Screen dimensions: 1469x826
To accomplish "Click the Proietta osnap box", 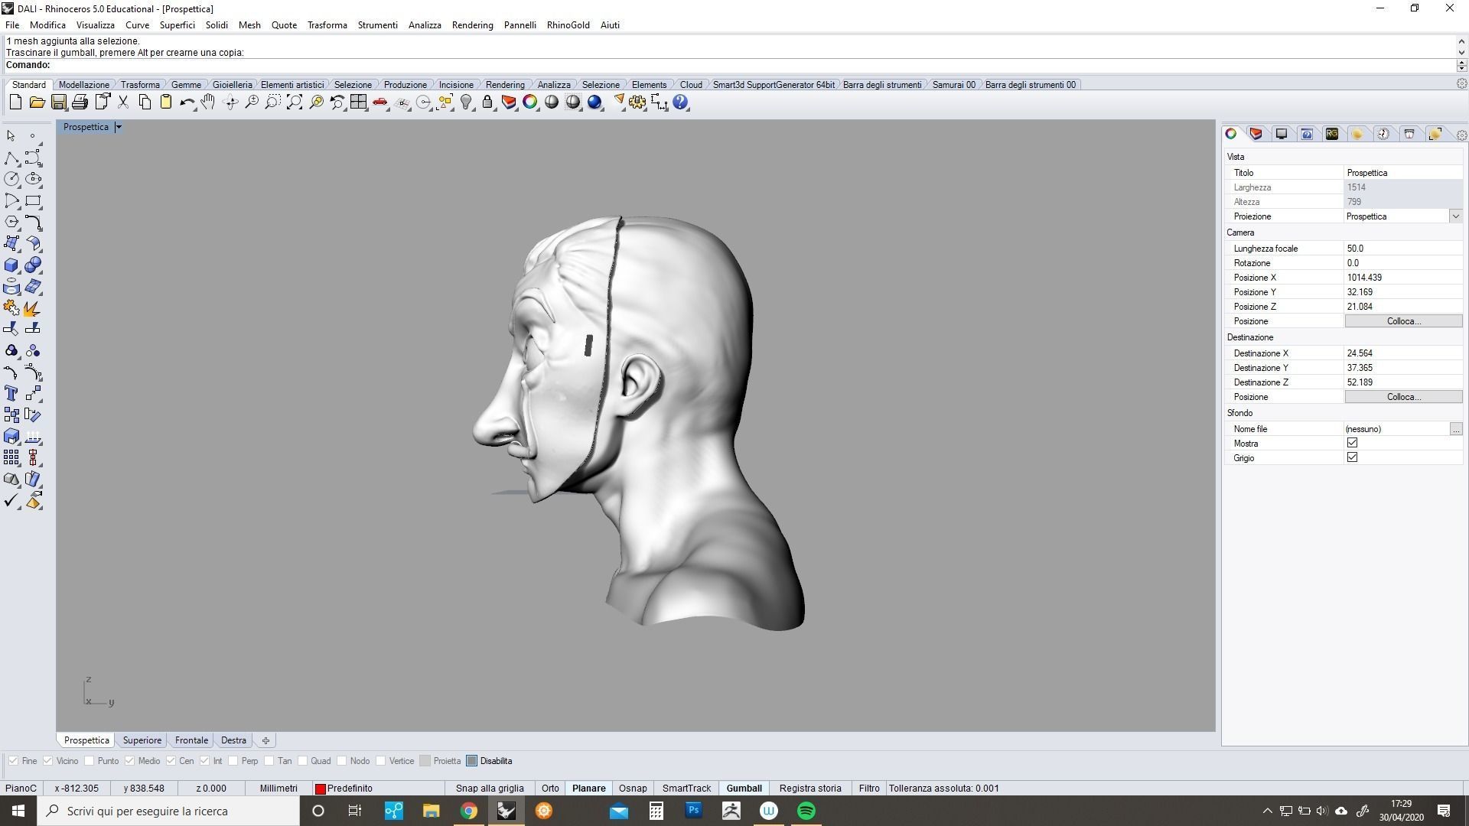I will coord(425,761).
